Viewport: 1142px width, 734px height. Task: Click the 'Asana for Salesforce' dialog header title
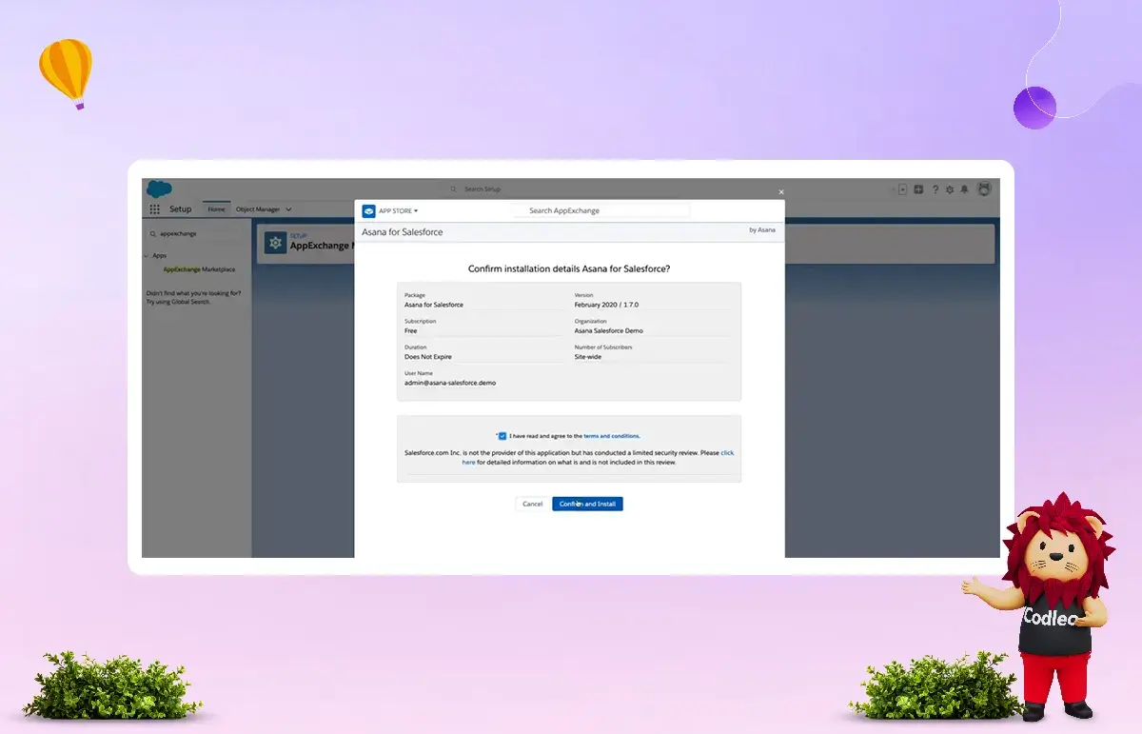coord(403,232)
